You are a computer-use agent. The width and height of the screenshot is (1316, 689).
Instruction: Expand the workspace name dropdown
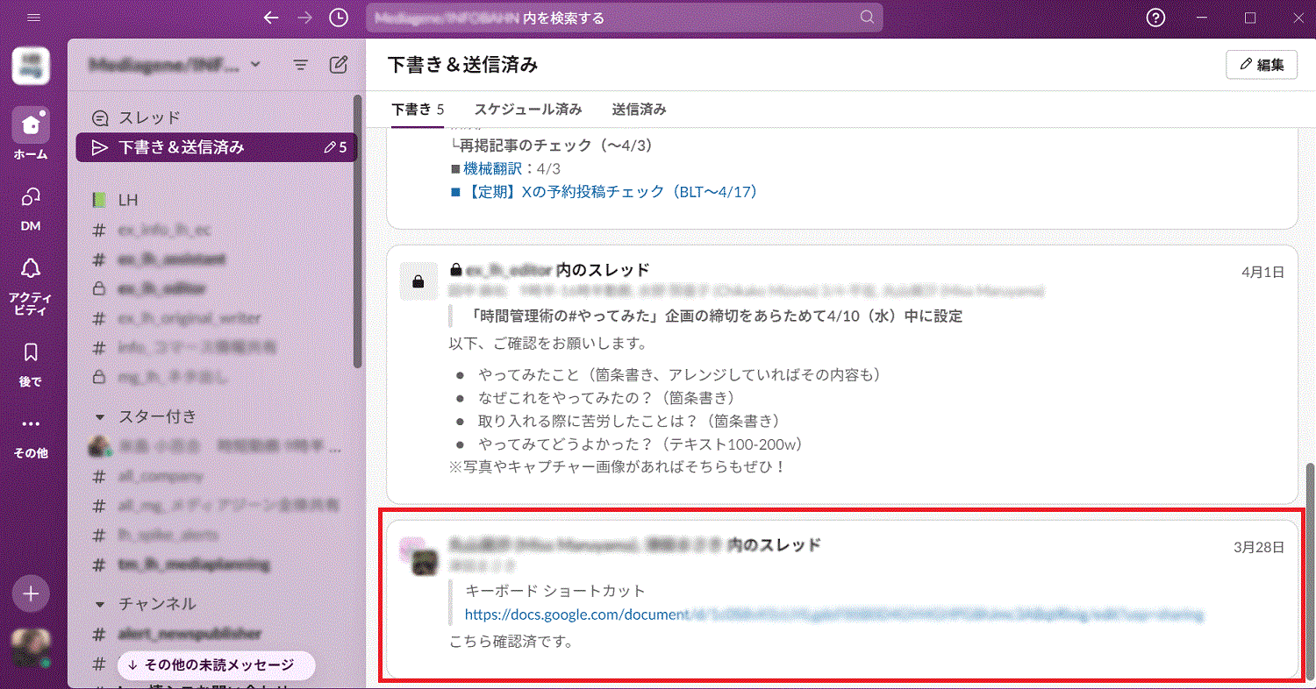[x=255, y=64]
